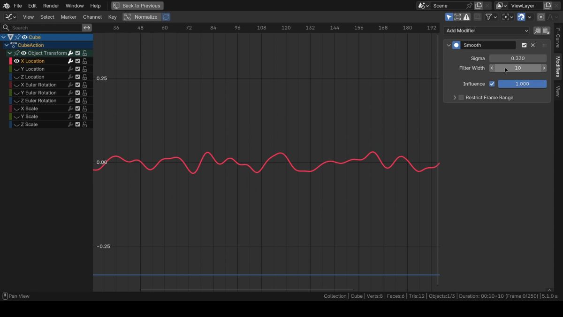This screenshot has height=317, width=563.
Task: Click the Copy F-Modifiers icon
Action: (537, 31)
